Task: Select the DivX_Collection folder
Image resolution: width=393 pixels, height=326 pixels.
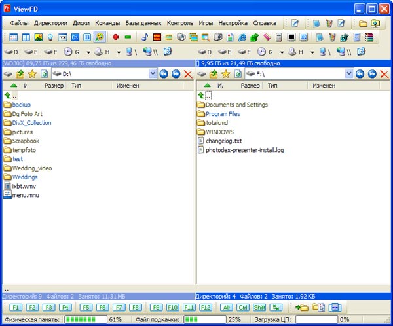Action: [x=28, y=123]
